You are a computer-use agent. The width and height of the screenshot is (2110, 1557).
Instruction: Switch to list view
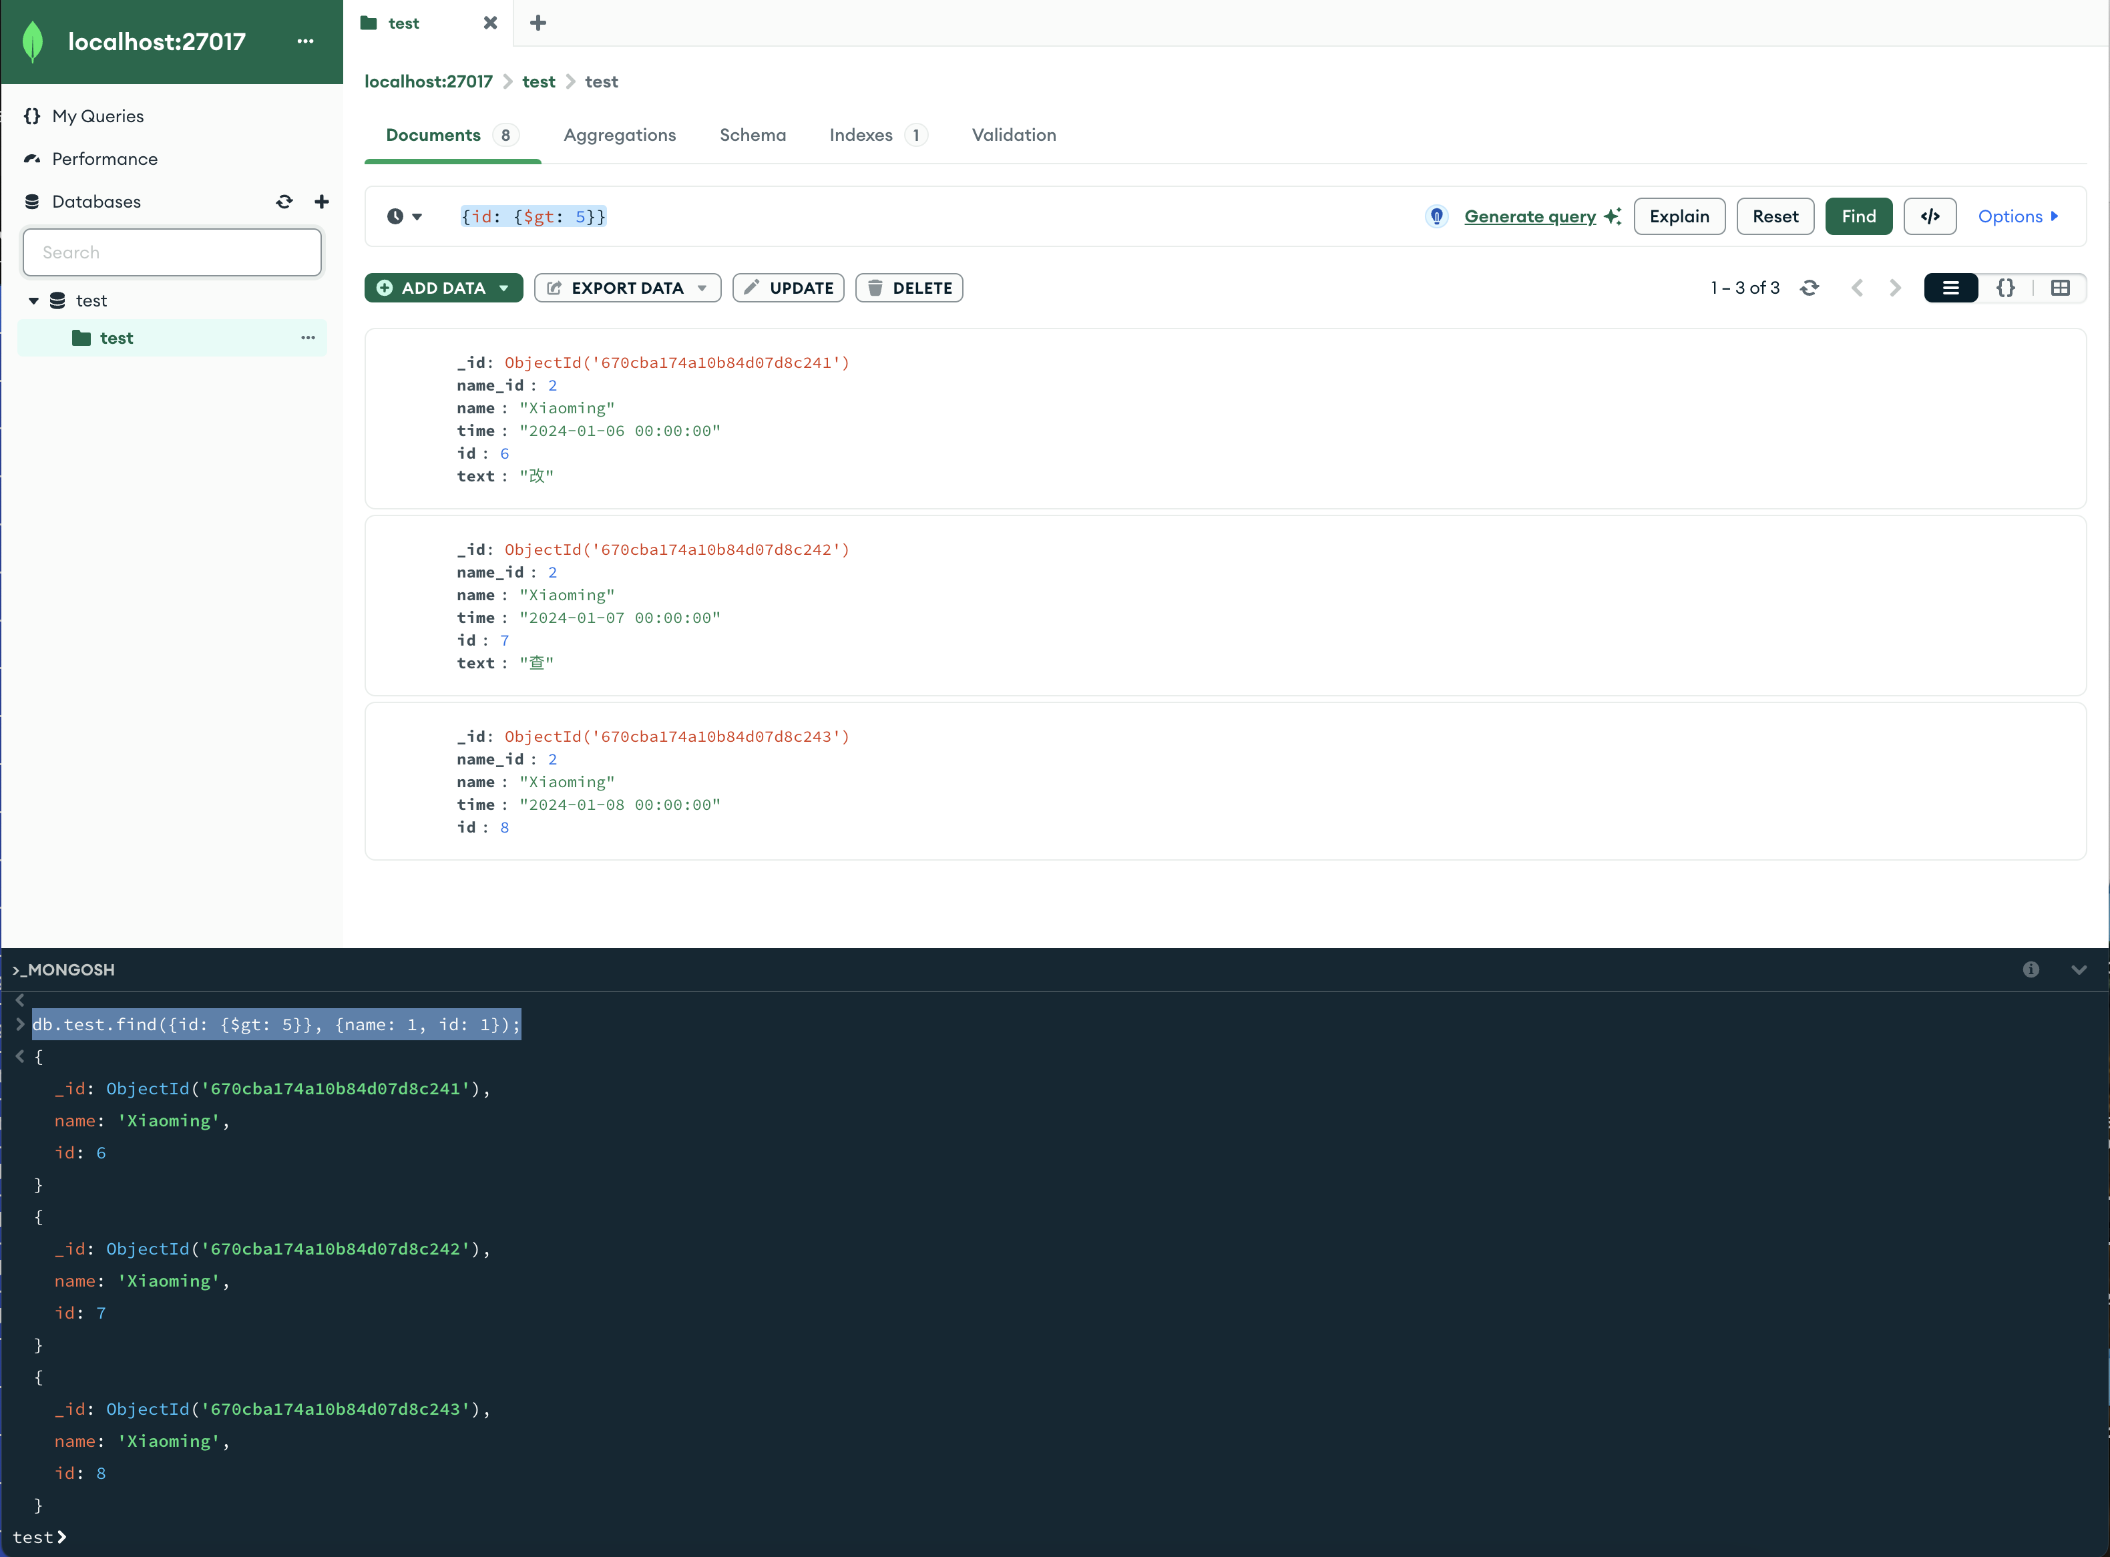click(1950, 288)
